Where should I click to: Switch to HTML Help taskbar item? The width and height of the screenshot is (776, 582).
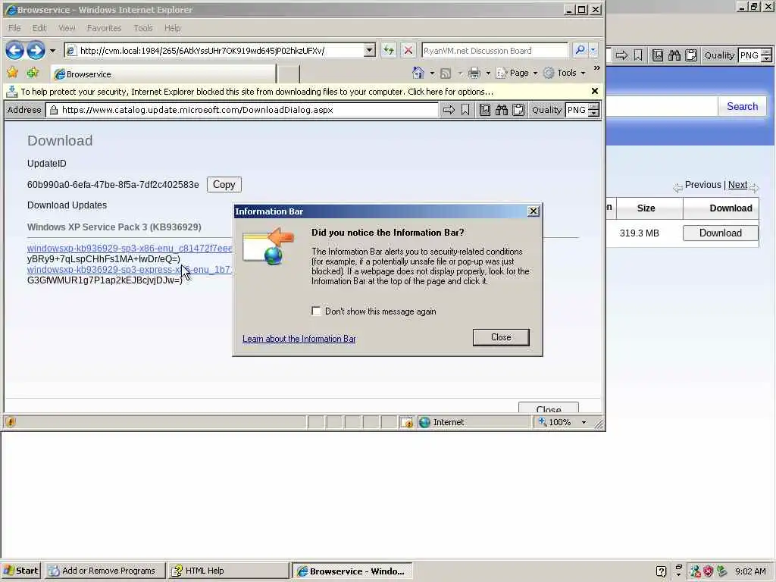(x=227, y=571)
